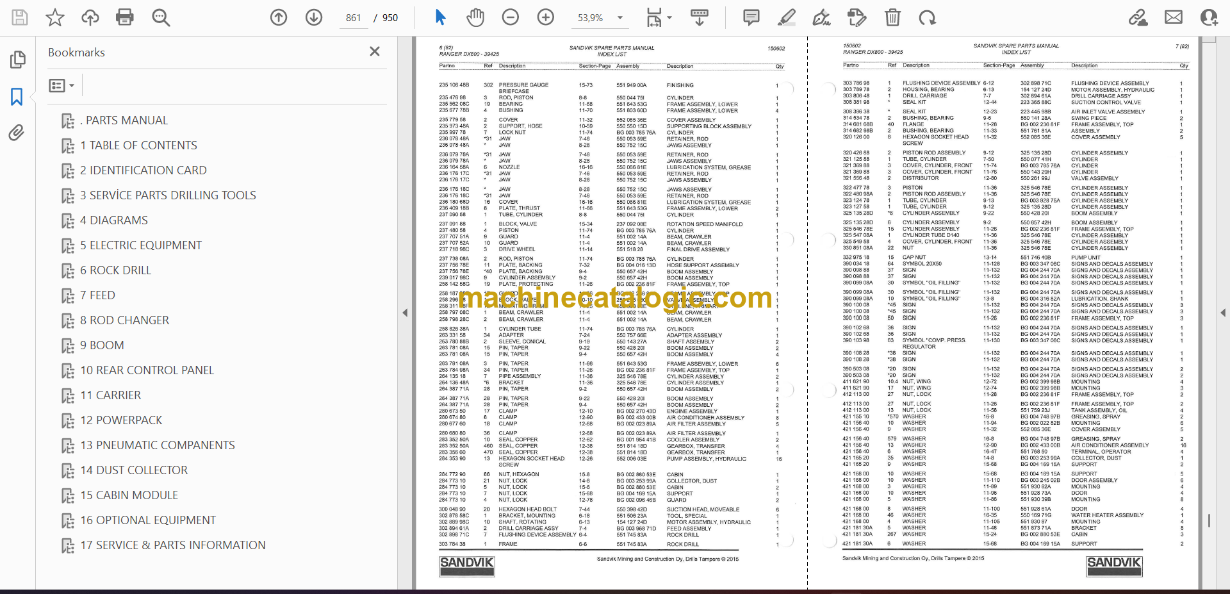
Task: Zoom out with the minus button
Action: 511,17
